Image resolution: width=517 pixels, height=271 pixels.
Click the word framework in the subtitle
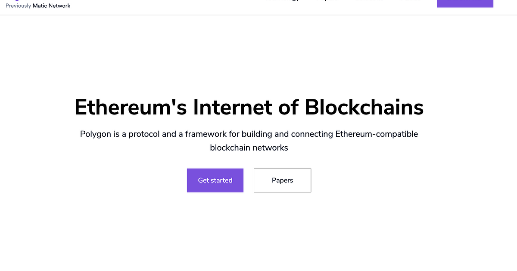tap(206, 134)
